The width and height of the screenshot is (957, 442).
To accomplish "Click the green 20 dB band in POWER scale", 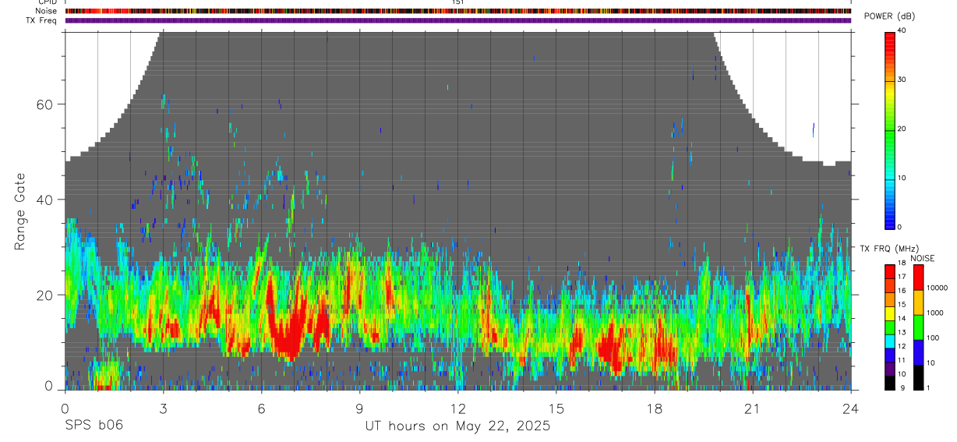I will (x=890, y=129).
